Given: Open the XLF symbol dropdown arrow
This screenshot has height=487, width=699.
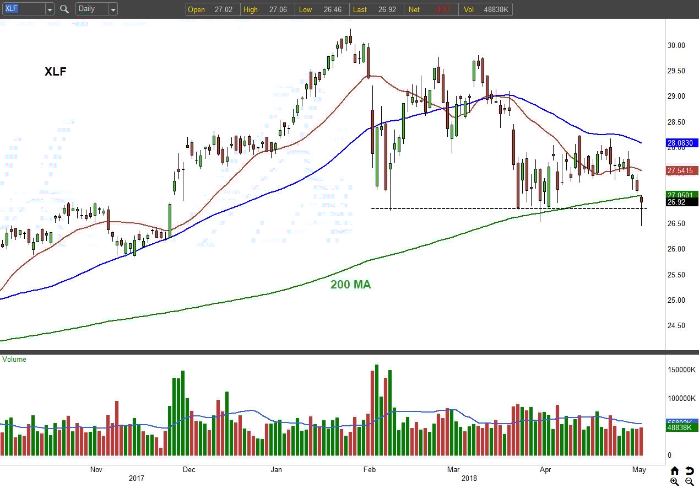Looking at the screenshot, I should pos(50,9).
